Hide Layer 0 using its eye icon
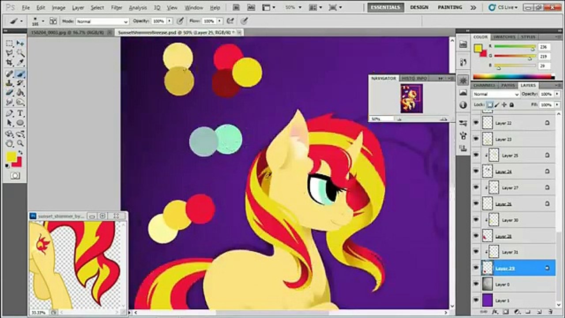The height and width of the screenshot is (318, 565). click(x=476, y=284)
